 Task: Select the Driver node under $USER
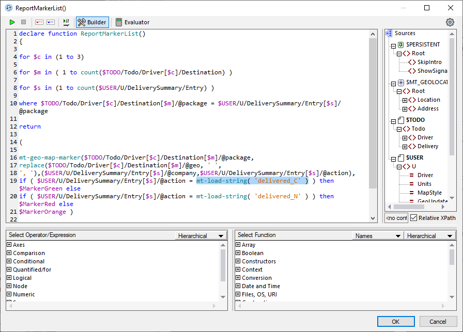click(425, 175)
